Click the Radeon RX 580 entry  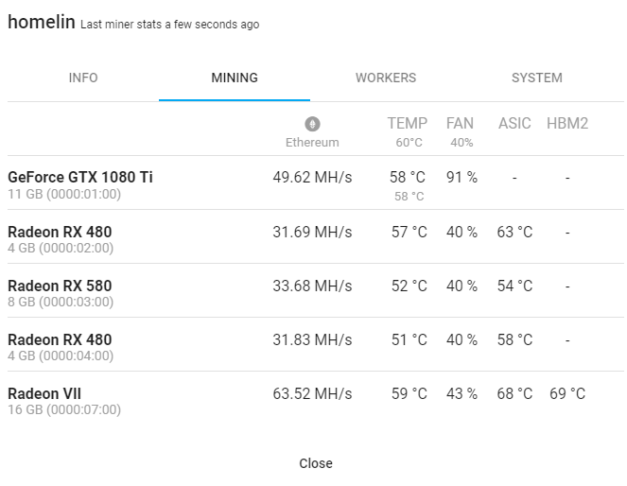[x=316, y=290]
